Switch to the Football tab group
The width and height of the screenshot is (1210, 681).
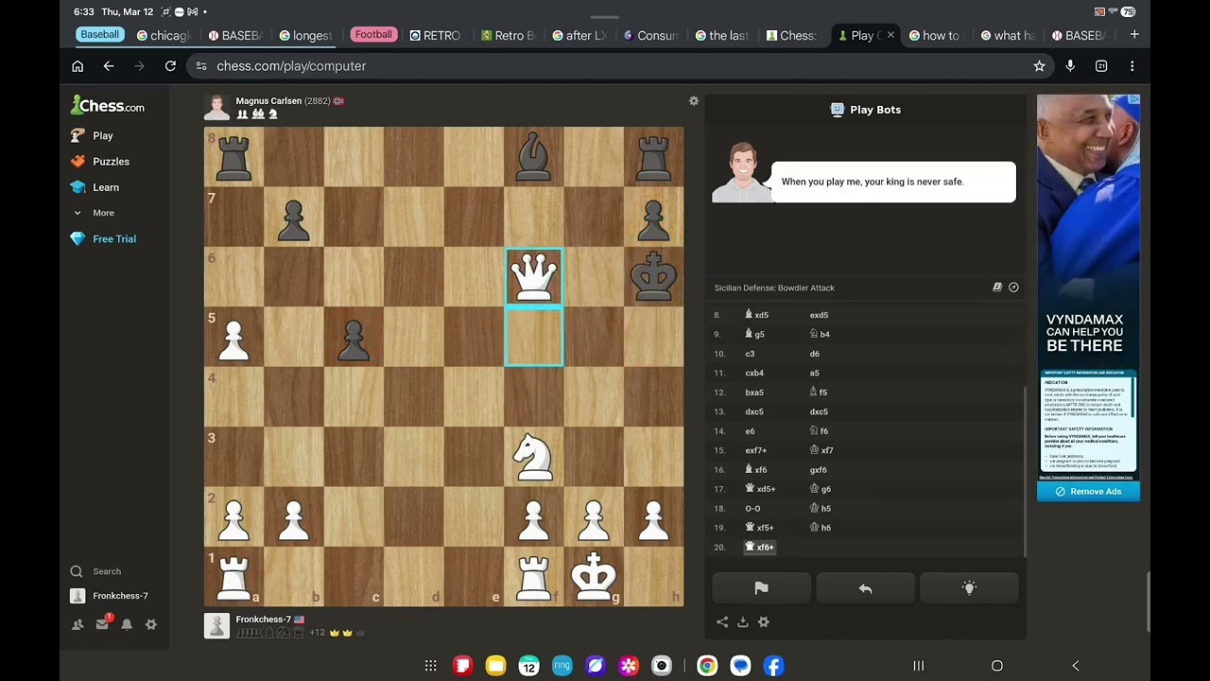tap(373, 35)
